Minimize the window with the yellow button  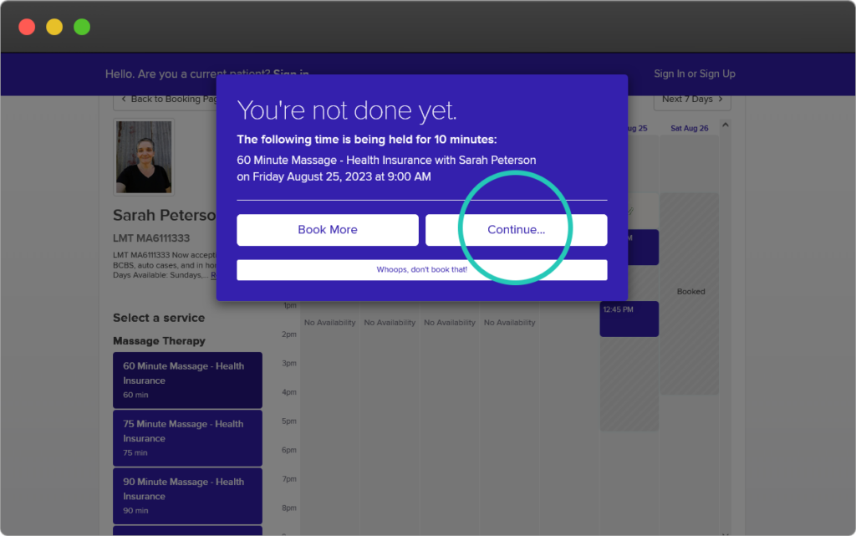click(54, 27)
